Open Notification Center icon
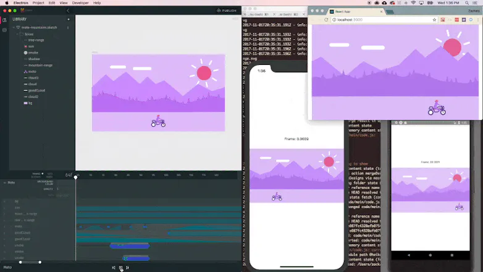The image size is (483, 272). point(475,2)
